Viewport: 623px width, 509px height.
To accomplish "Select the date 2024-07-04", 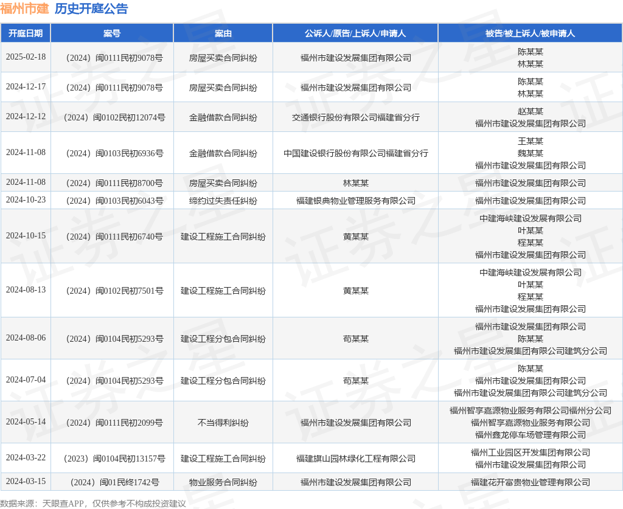I will pyautogui.click(x=26, y=380).
